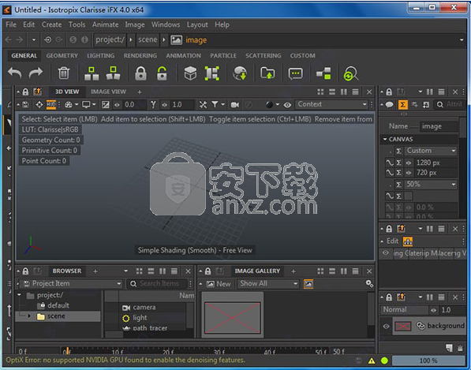Click the crossed tools icon in 3D view toolbar
The width and height of the screenshot is (471, 370).
click(203, 104)
